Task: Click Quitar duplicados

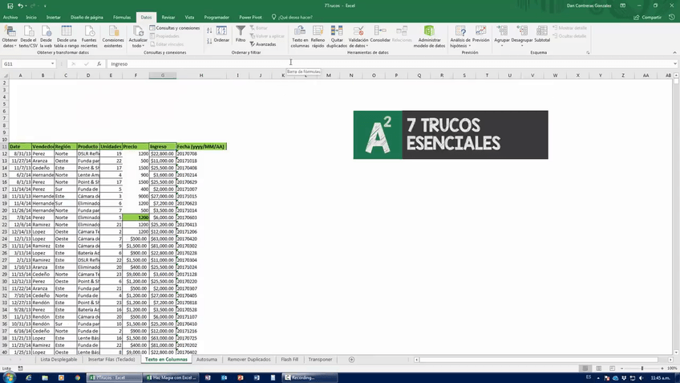Action: point(337,36)
